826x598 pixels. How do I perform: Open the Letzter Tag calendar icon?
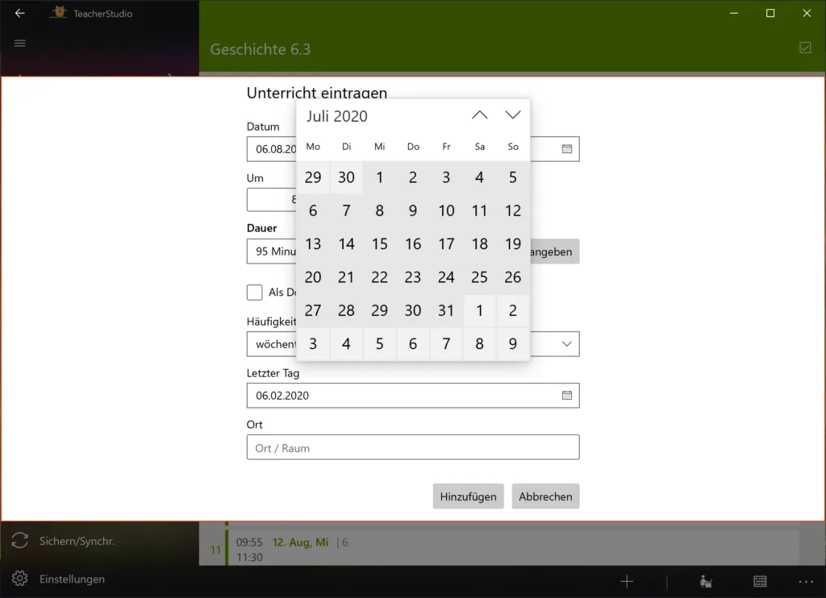click(x=567, y=396)
